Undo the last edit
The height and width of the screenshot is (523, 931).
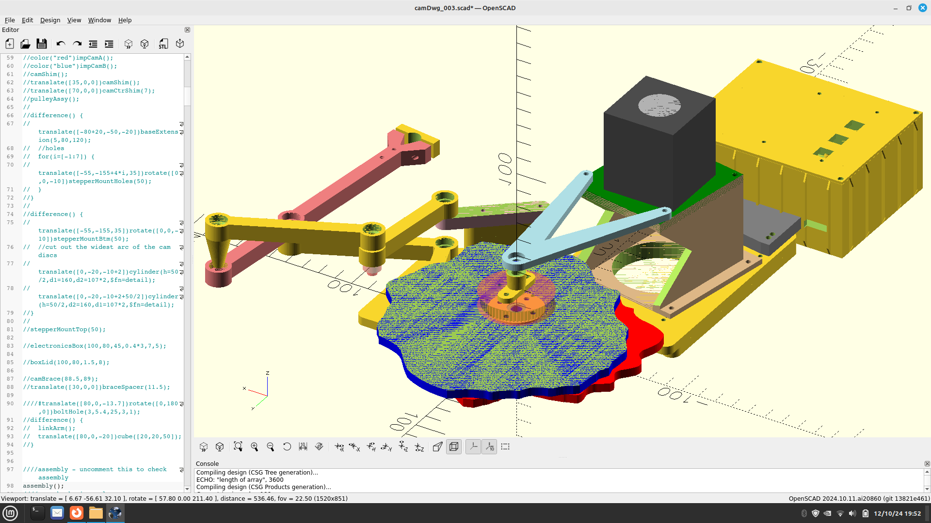point(61,44)
